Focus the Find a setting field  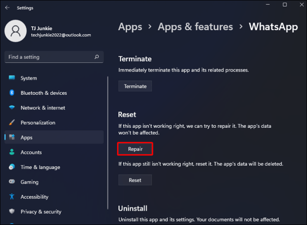54,57
